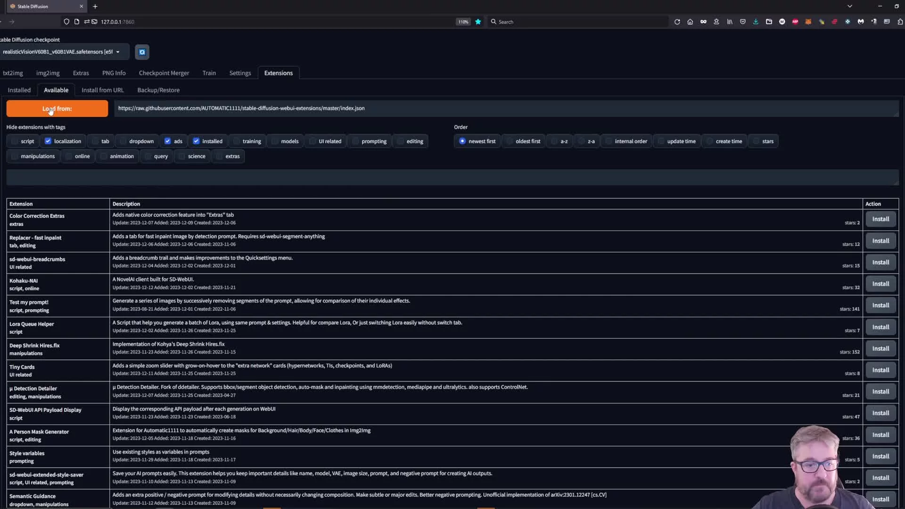
Task: Open the library bookshelf icon in toolbar
Action: 730,22
